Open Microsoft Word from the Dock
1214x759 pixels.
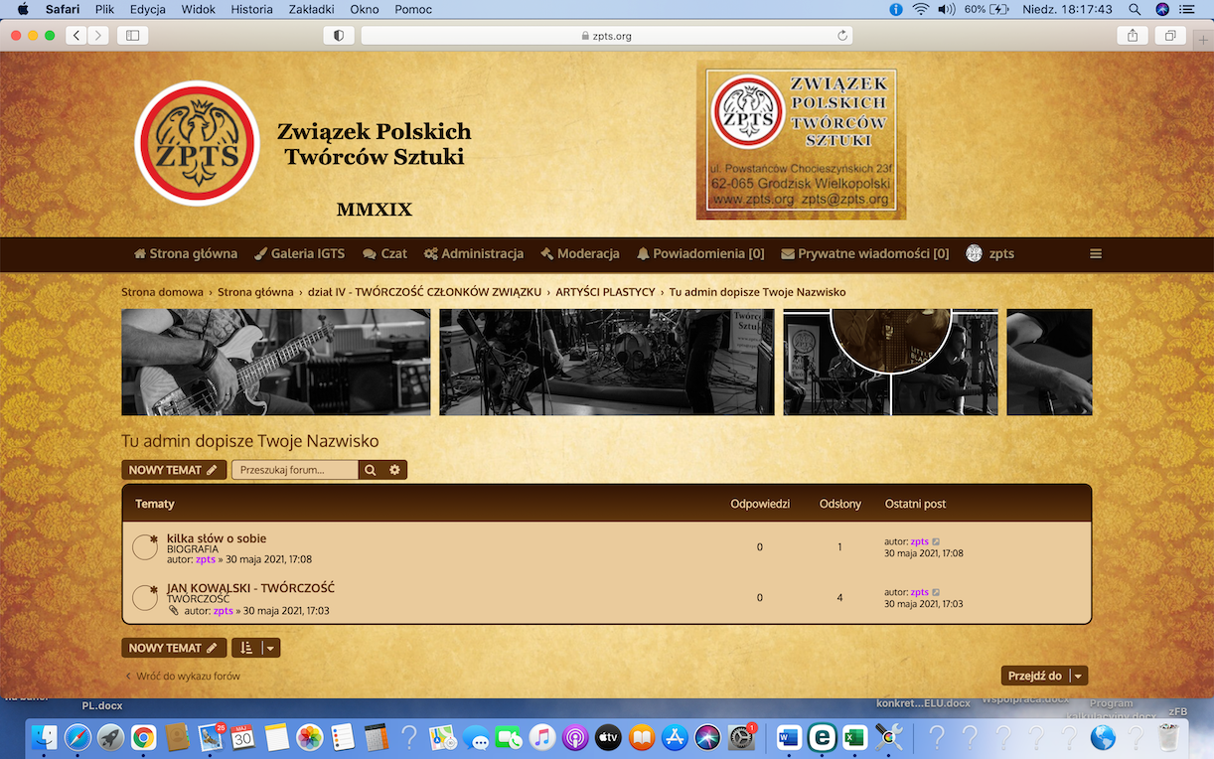pos(789,737)
